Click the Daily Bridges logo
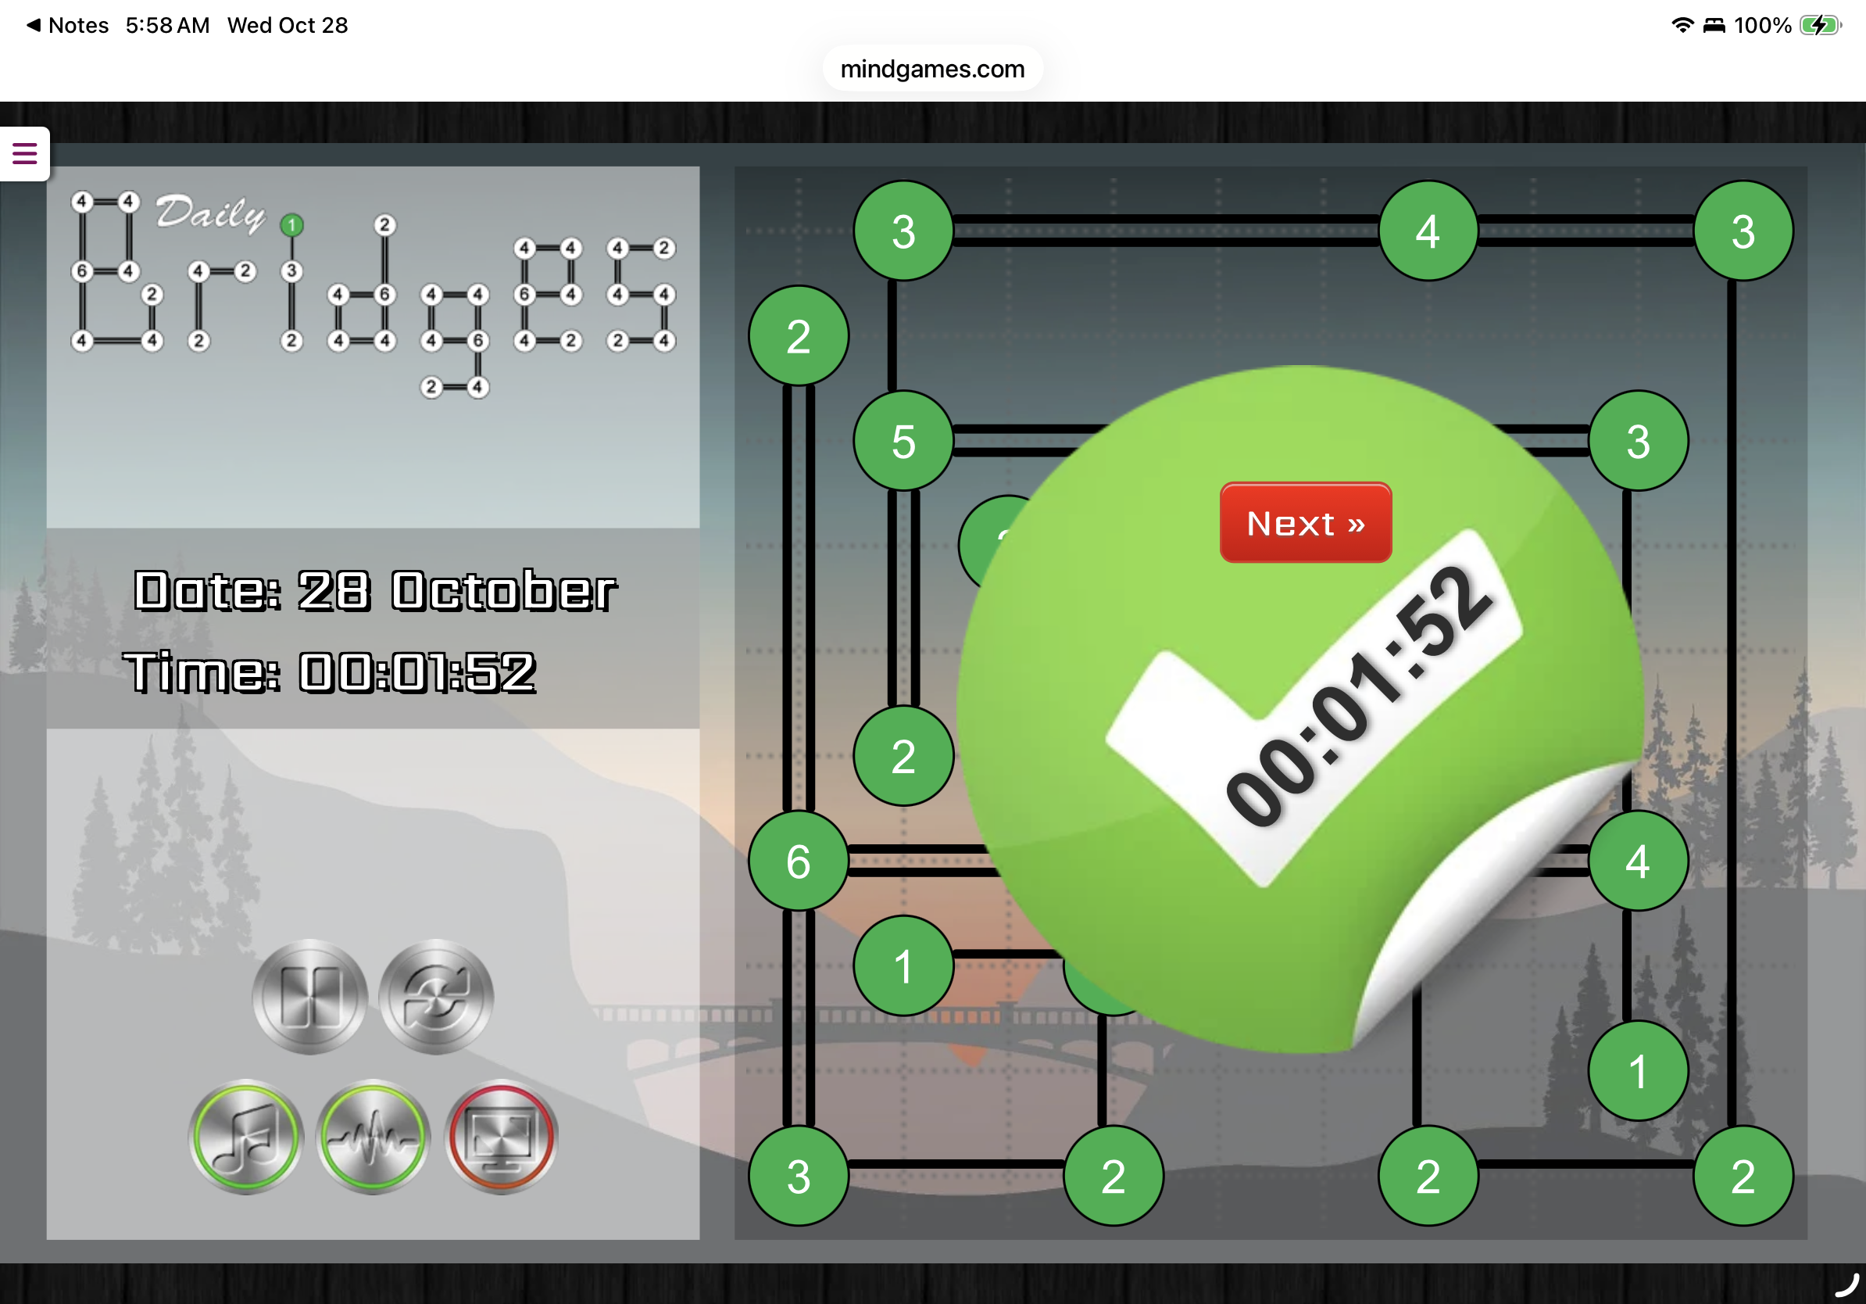Screen dimensions: 1866x1304 coord(373,294)
